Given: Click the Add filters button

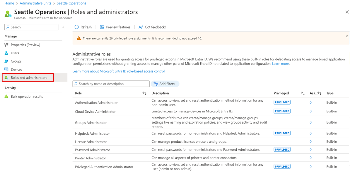Looking at the screenshot, I should pos(165,84).
